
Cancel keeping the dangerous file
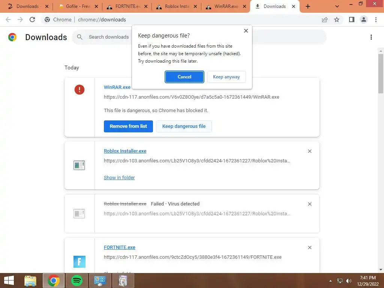tap(184, 77)
